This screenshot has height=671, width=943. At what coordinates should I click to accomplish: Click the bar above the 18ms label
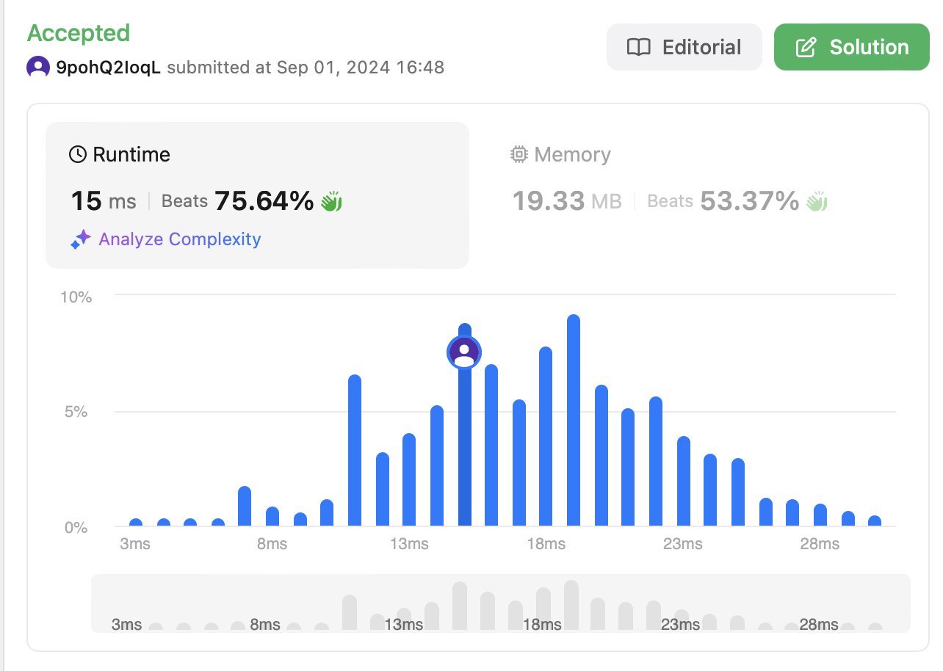pos(546,437)
